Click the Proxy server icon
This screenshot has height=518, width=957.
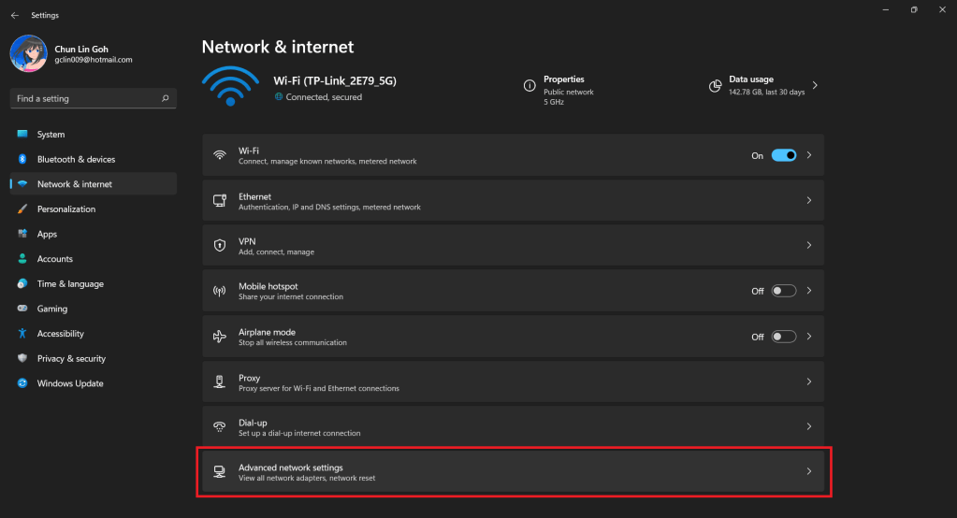point(220,381)
